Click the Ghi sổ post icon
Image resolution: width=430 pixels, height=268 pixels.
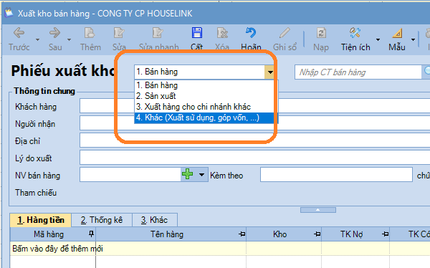click(285, 33)
